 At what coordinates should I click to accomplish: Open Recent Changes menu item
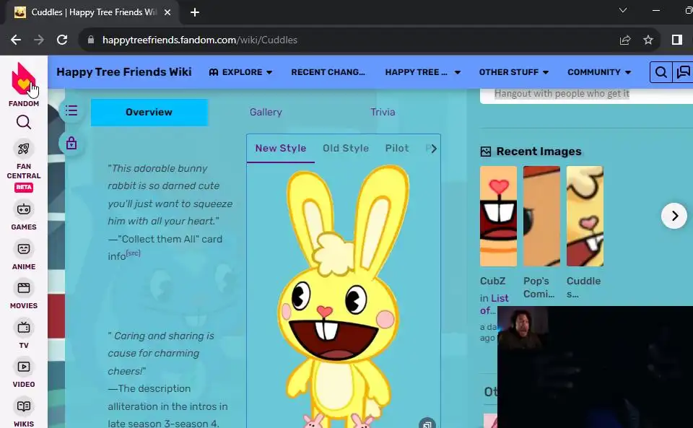pyautogui.click(x=328, y=72)
